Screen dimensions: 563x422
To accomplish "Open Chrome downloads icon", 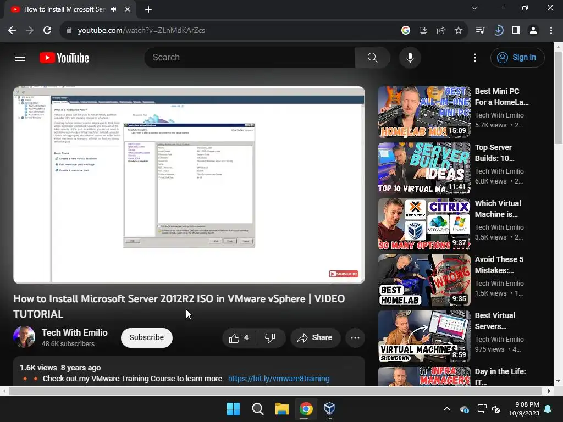I will (x=498, y=30).
